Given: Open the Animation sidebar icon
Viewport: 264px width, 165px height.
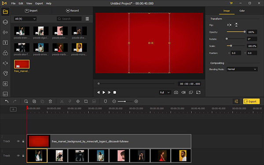Looking at the screenshot, I should point(5,73).
